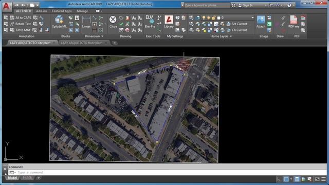This screenshot has height=185, width=329.
Task: Open the Library icon in My Settings
Action: 169,22
